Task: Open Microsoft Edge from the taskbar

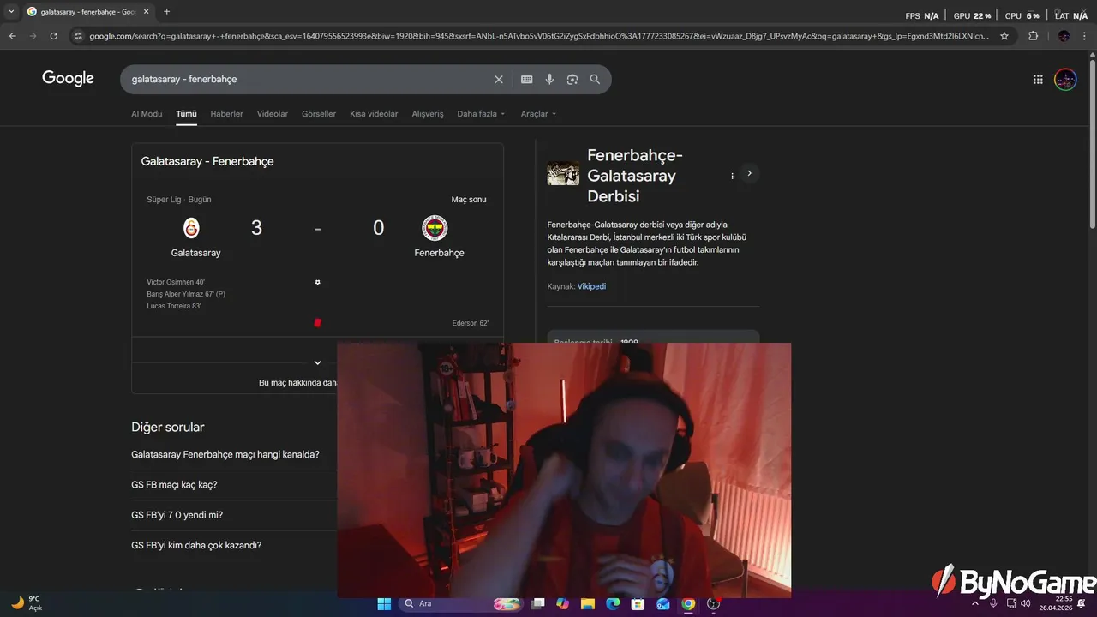Action: click(613, 604)
